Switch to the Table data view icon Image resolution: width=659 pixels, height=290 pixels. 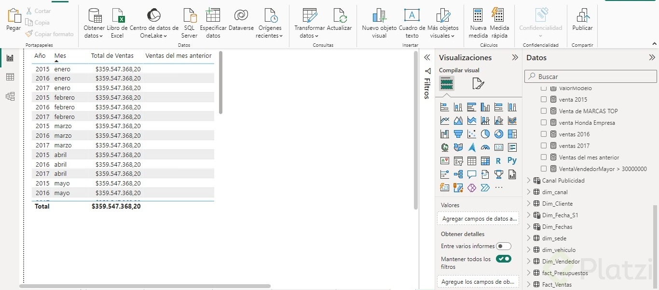[x=10, y=77]
